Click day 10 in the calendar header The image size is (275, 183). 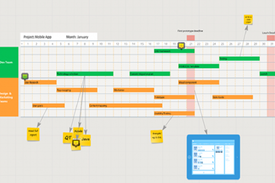(x=101, y=44)
